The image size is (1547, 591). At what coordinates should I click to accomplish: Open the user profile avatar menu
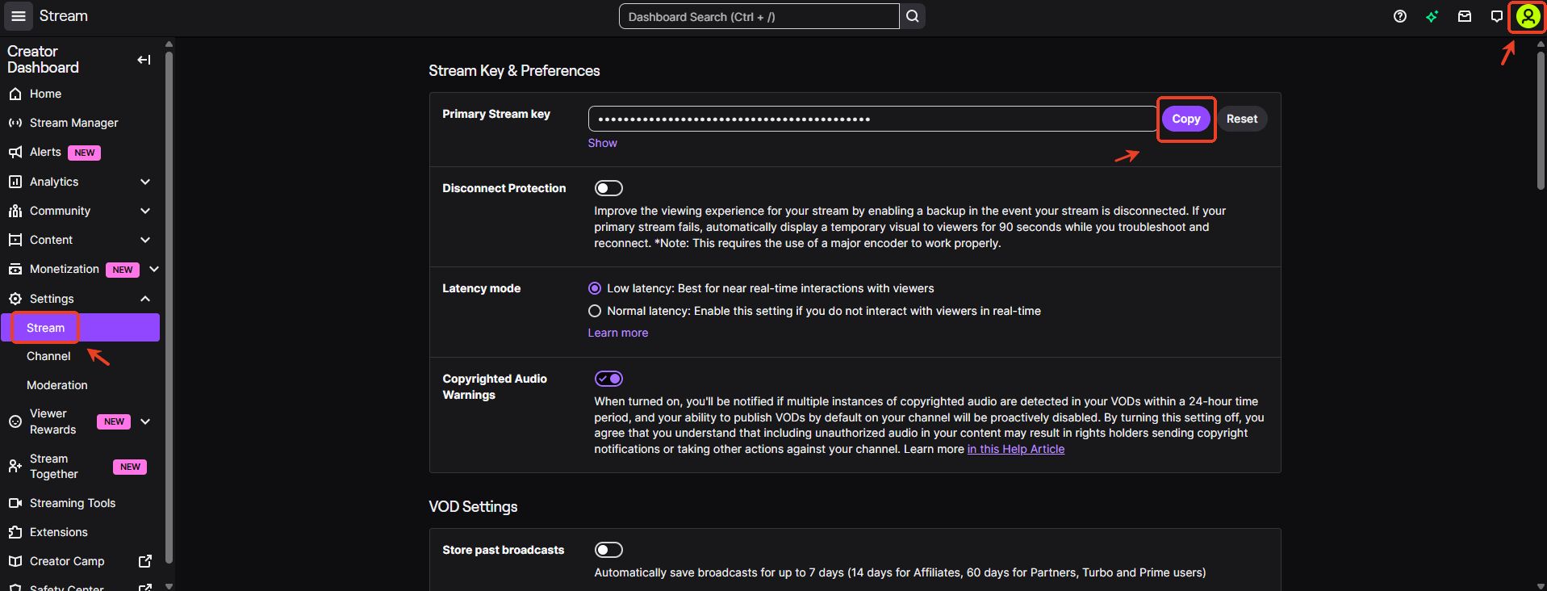(x=1528, y=16)
